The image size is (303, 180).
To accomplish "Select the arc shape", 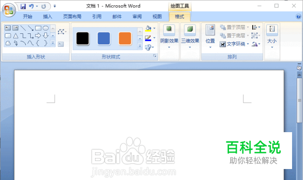I will pos(23,43).
